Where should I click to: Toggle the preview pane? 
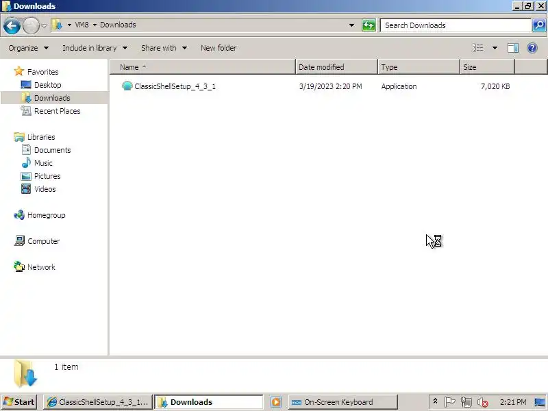512,48
